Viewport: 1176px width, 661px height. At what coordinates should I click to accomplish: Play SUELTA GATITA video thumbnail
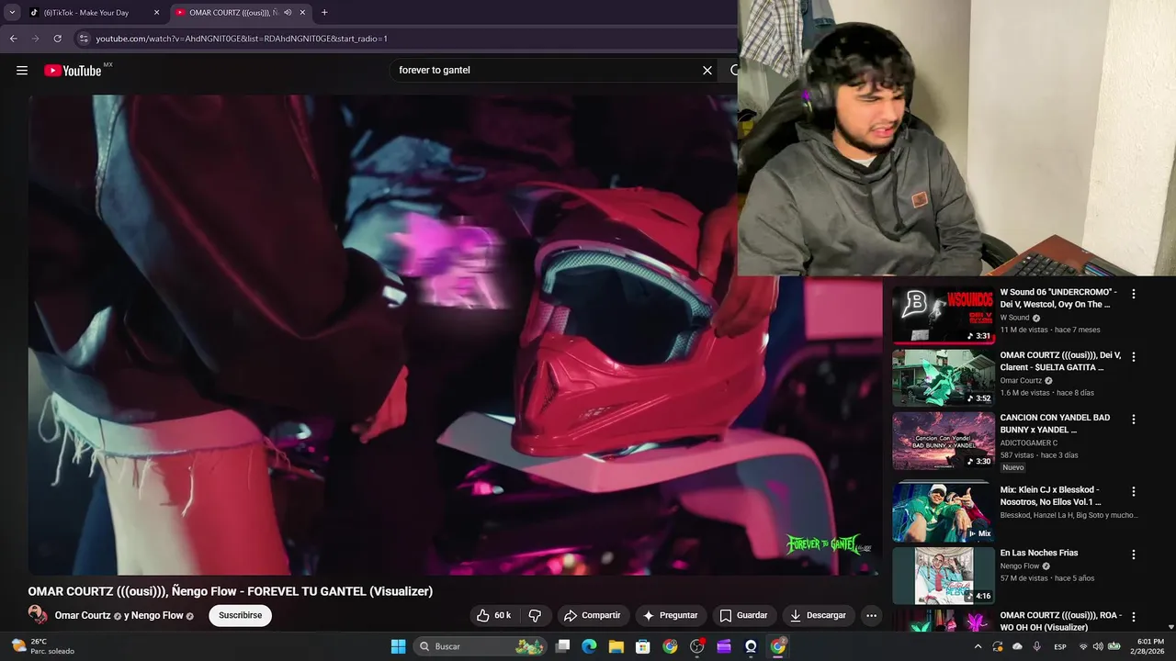[x=943, y=377]
